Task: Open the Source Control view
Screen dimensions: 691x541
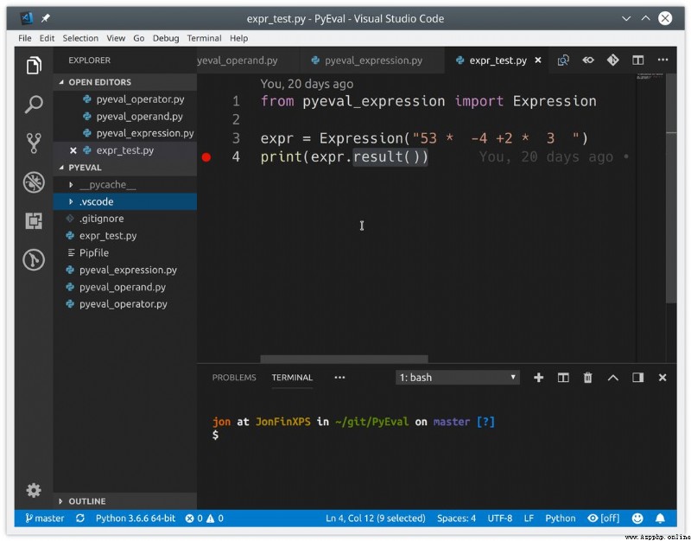Action: [34, 143]
